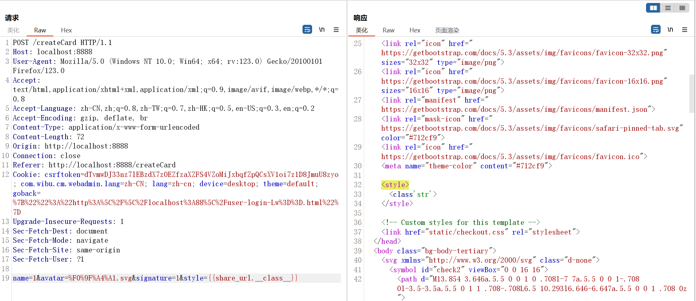Select the request Raw tab
This screenshot has height=301, width=696.
pyautogui.click(x=40, y=30)
